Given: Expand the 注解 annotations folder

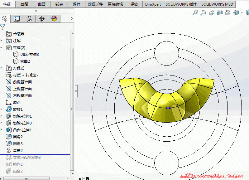Looking at the screenshot, I should [x=2, y=41].
